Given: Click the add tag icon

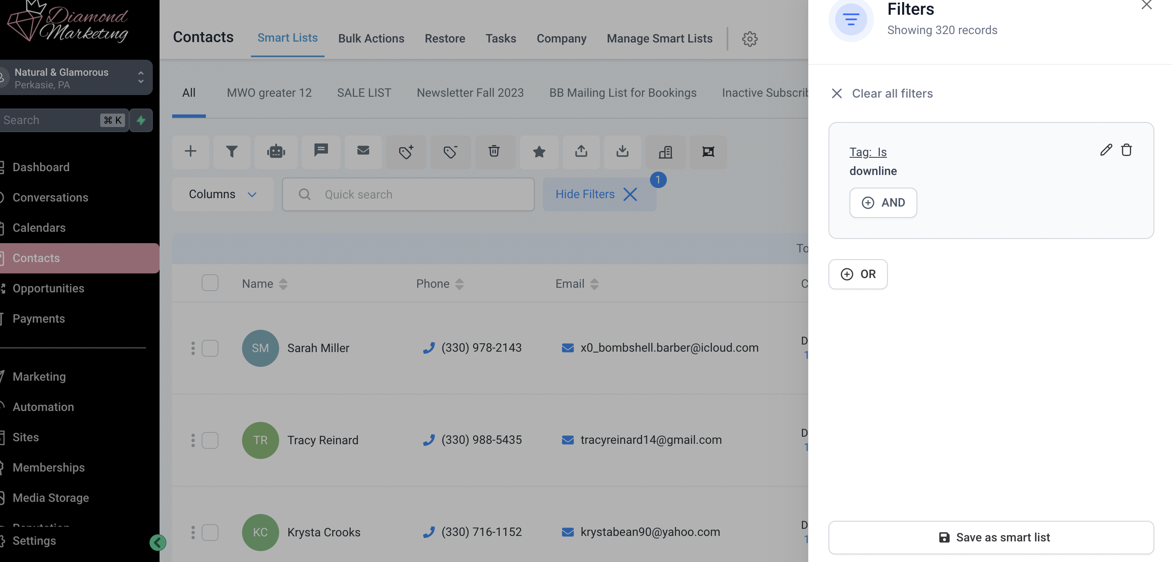Looking at the screenshot, I should coord(406,151).
